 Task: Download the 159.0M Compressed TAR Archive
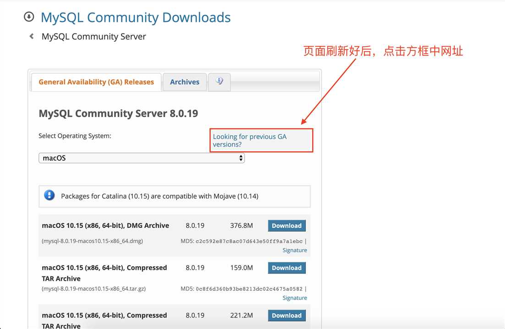286,268
